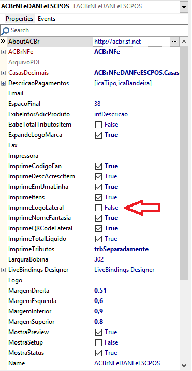Screen dimensions: 192x371
Task: Expand the DescricaoPagamentos property
Action: [3, 84]
